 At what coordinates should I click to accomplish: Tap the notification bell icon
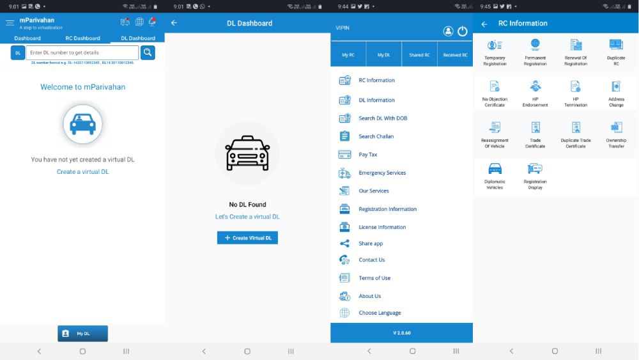(x=153, y=22)
